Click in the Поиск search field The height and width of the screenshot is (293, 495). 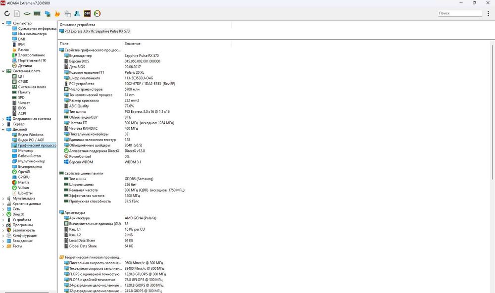(460, 13)
